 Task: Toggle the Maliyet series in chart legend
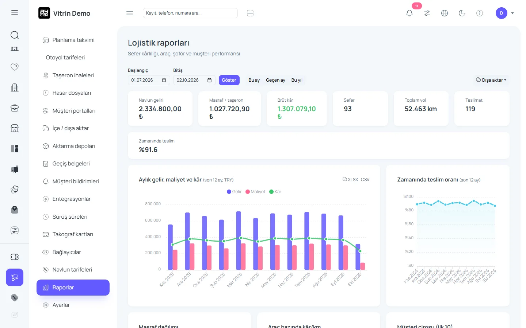[255, 192]
